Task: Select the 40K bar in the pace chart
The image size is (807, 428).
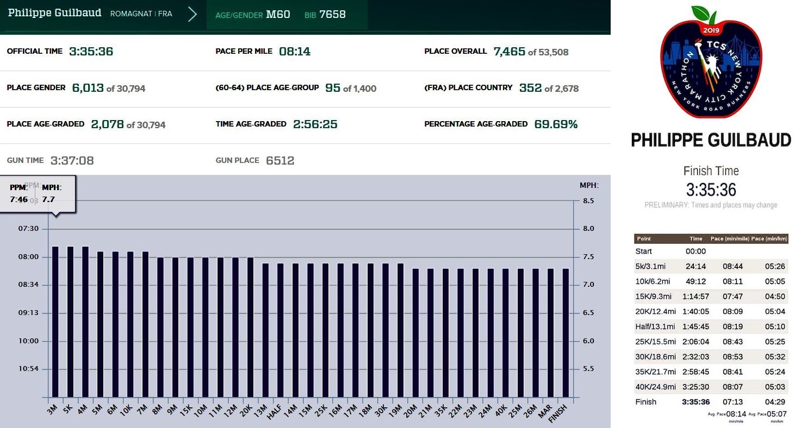Action: point(505,333)
